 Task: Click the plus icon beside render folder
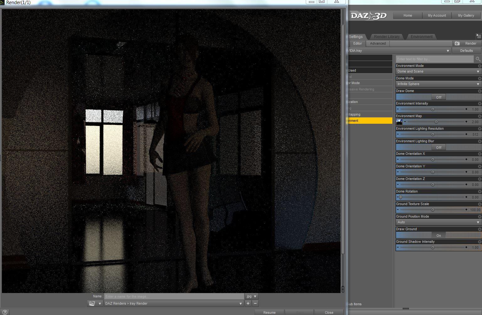pyautogui.click(x=248, y=303)
